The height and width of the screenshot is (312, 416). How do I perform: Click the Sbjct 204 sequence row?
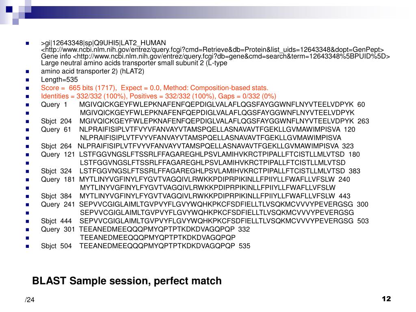[205, 121]
